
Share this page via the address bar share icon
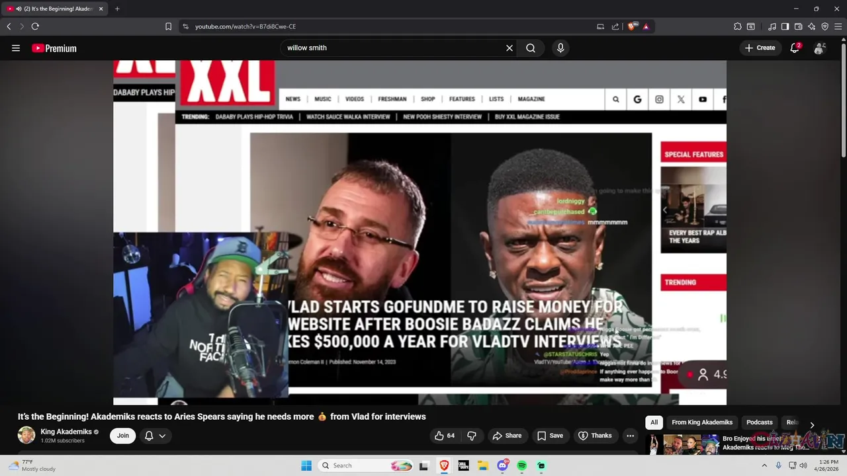tap(615, 26)
